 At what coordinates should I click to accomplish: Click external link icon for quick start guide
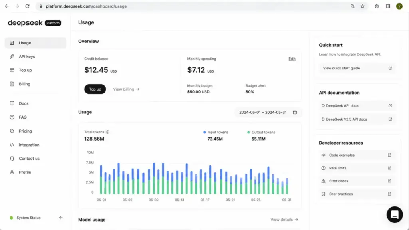click(390, 68)
